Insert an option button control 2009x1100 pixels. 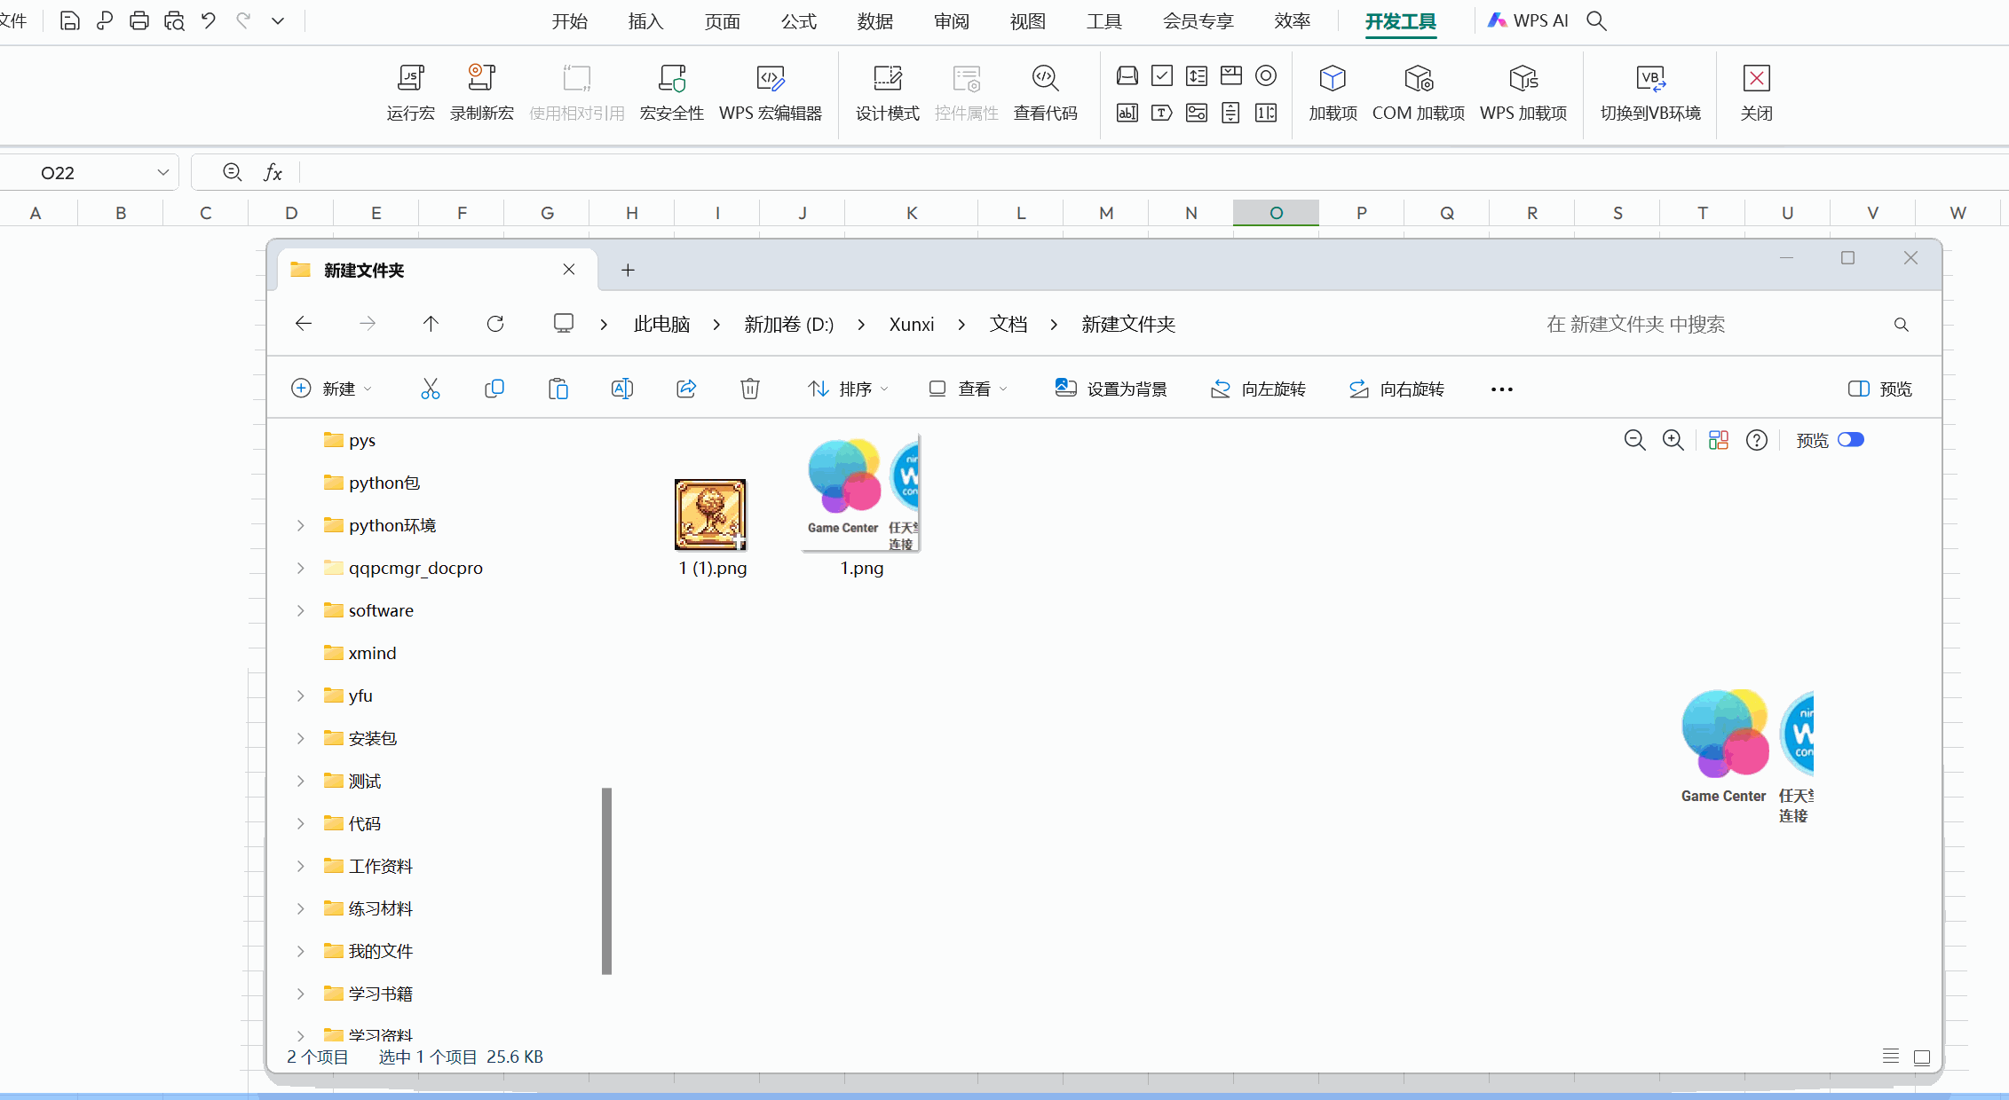[x=1266, y=76]
